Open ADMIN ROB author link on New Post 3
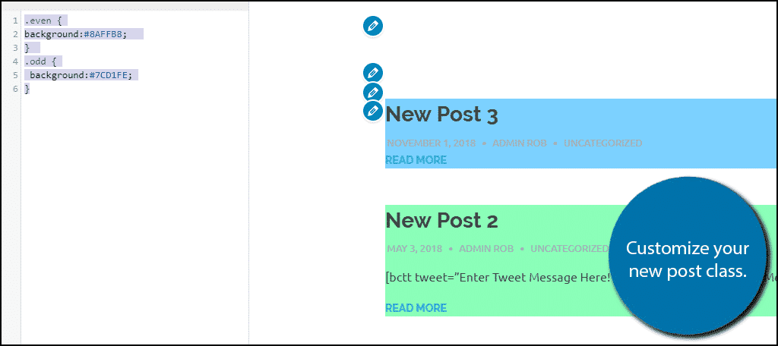This screenshot has height=346, width=778. point(520,143)
